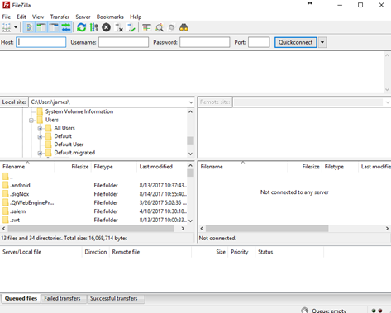Open the Transfer menu
Viewport: 391px width, 313px height.
point(60,17)
